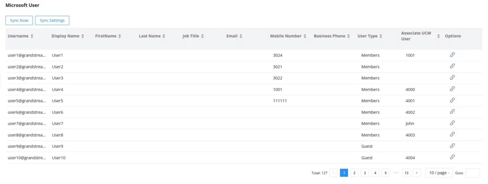Sort by Job Title column arrows
The width and height of the screenshot is (488, 184).
[202, 36]
